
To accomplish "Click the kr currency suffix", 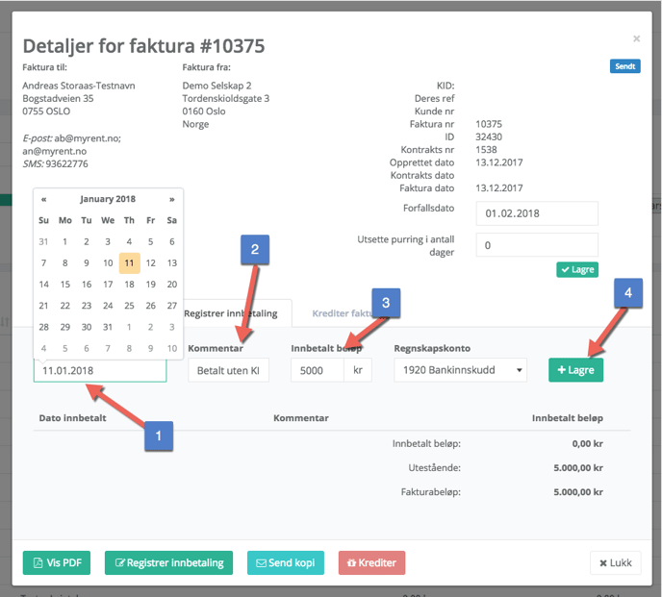I will [x=358, y=370].
